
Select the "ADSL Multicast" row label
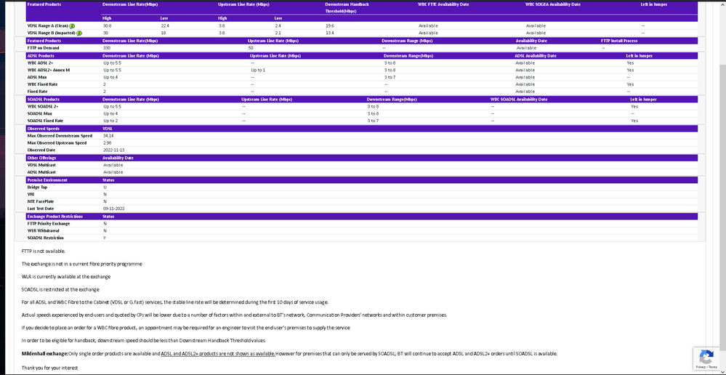click(41, 172)
